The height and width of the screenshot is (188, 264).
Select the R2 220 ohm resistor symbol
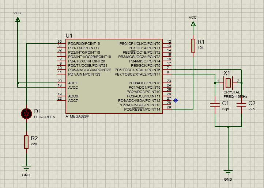coord(26,142)
